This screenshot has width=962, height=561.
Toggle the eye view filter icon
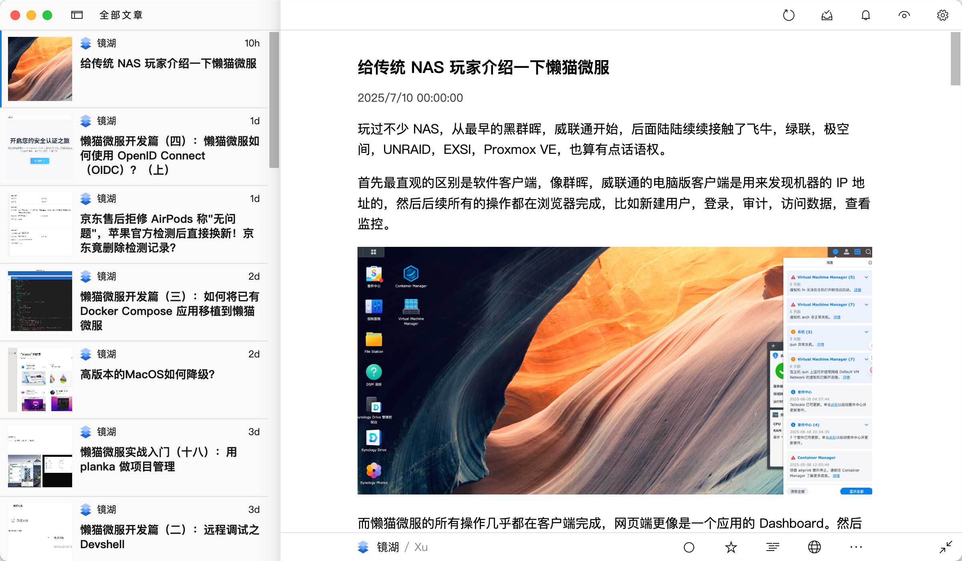tap(904, 15)
